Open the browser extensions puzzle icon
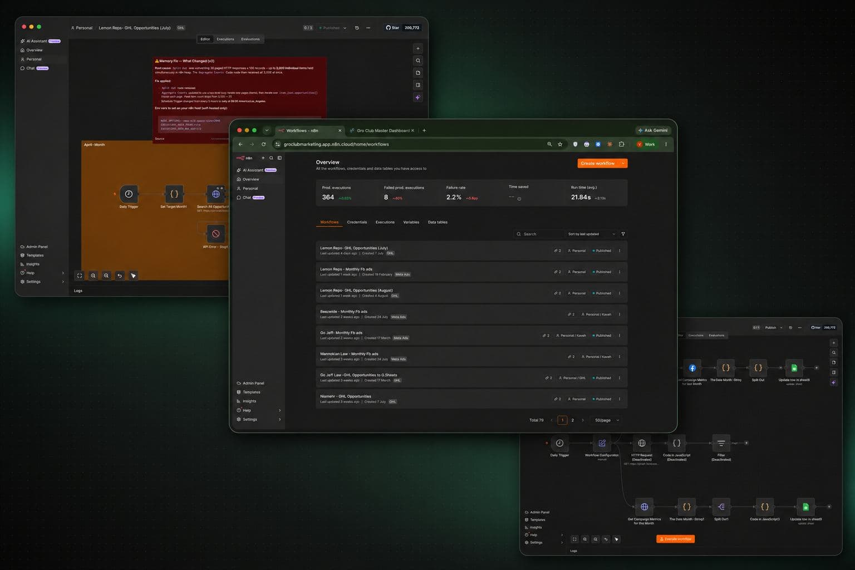This screenshot has width=855, height=570. 622,144
